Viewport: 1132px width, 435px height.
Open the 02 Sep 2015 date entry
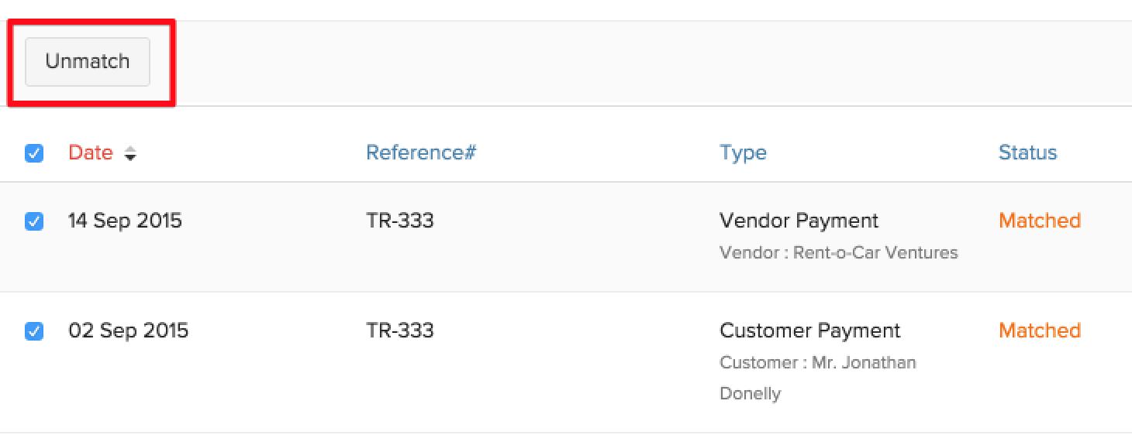(x=128, y=331)
